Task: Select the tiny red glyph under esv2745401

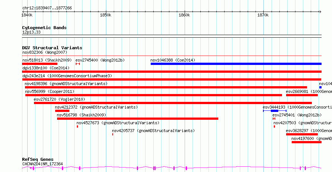Action: (x=274, y=119)
